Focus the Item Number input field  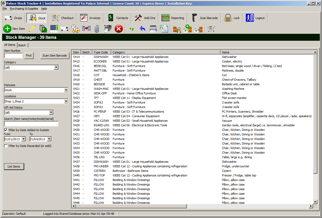[13, 56]
